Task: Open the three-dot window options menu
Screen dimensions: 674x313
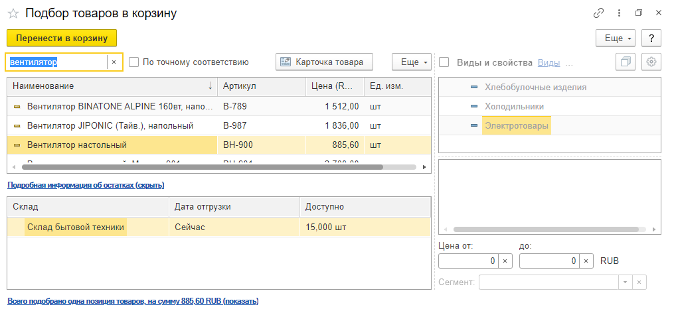Action: [x=619, y=13]
